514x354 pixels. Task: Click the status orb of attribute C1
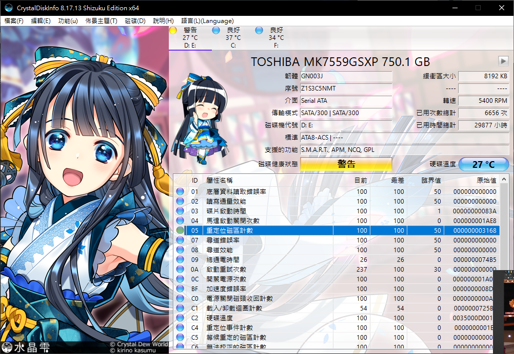pyautogui.click(x=180, y=308)
